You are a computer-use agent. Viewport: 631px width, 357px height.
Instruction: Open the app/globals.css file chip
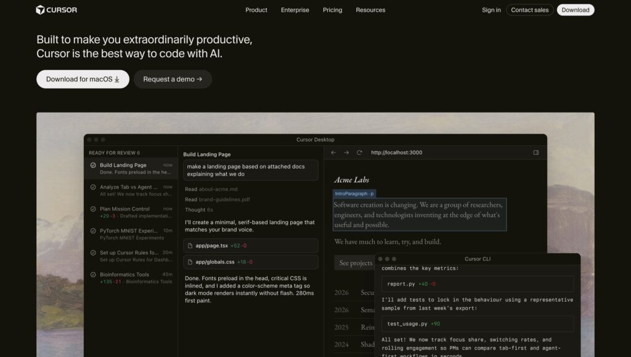point(251,262)
